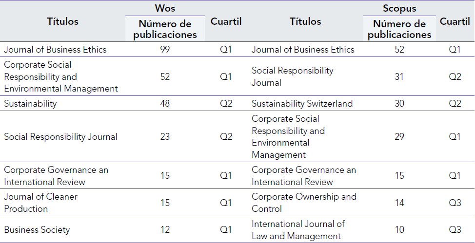Select the leftmost Títulos header
Viewport: 475px width, 243px height.
pyautogui.click(x=62, y=21)
